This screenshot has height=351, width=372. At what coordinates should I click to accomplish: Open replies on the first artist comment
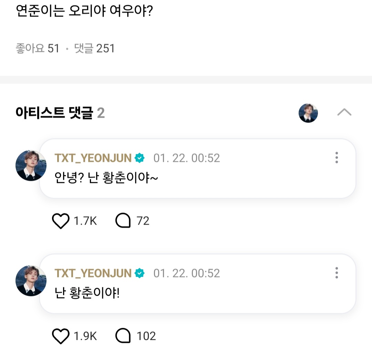(123, 221)
